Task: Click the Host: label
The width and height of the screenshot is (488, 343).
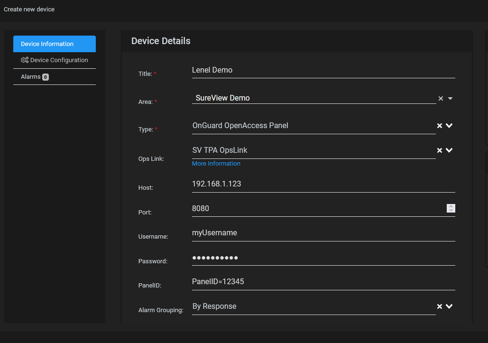Action: point(146,188)
